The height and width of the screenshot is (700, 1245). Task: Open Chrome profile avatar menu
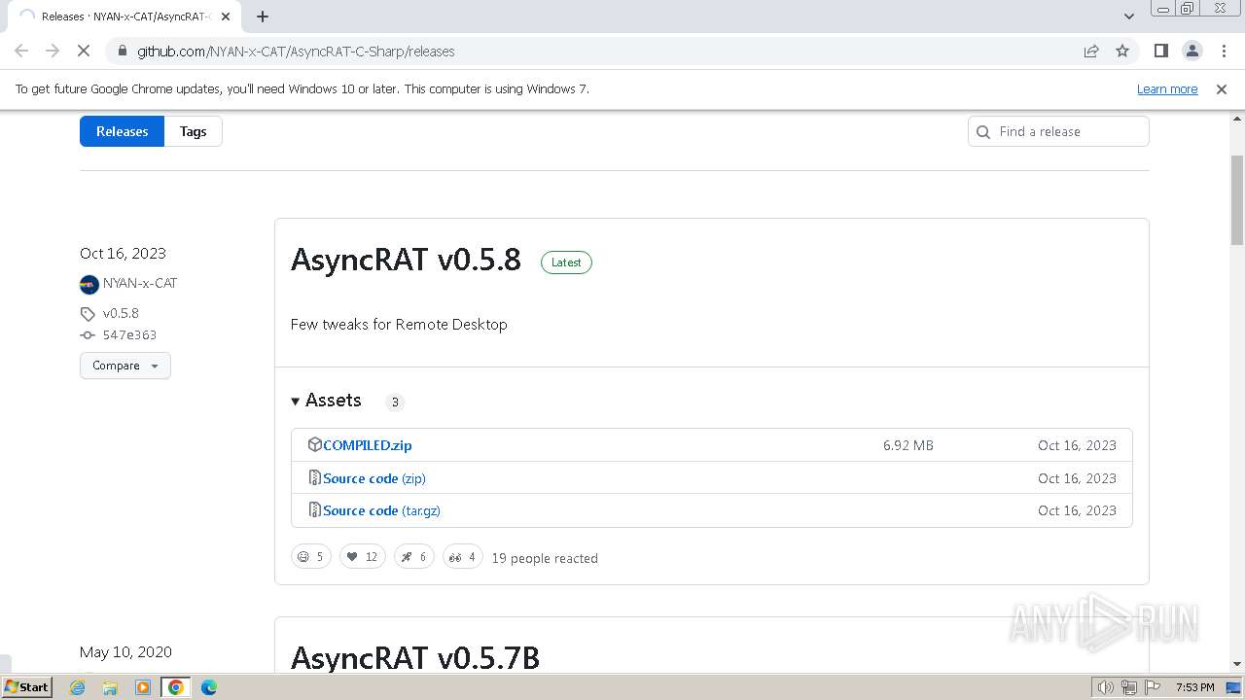click(x=1192, y=51)
